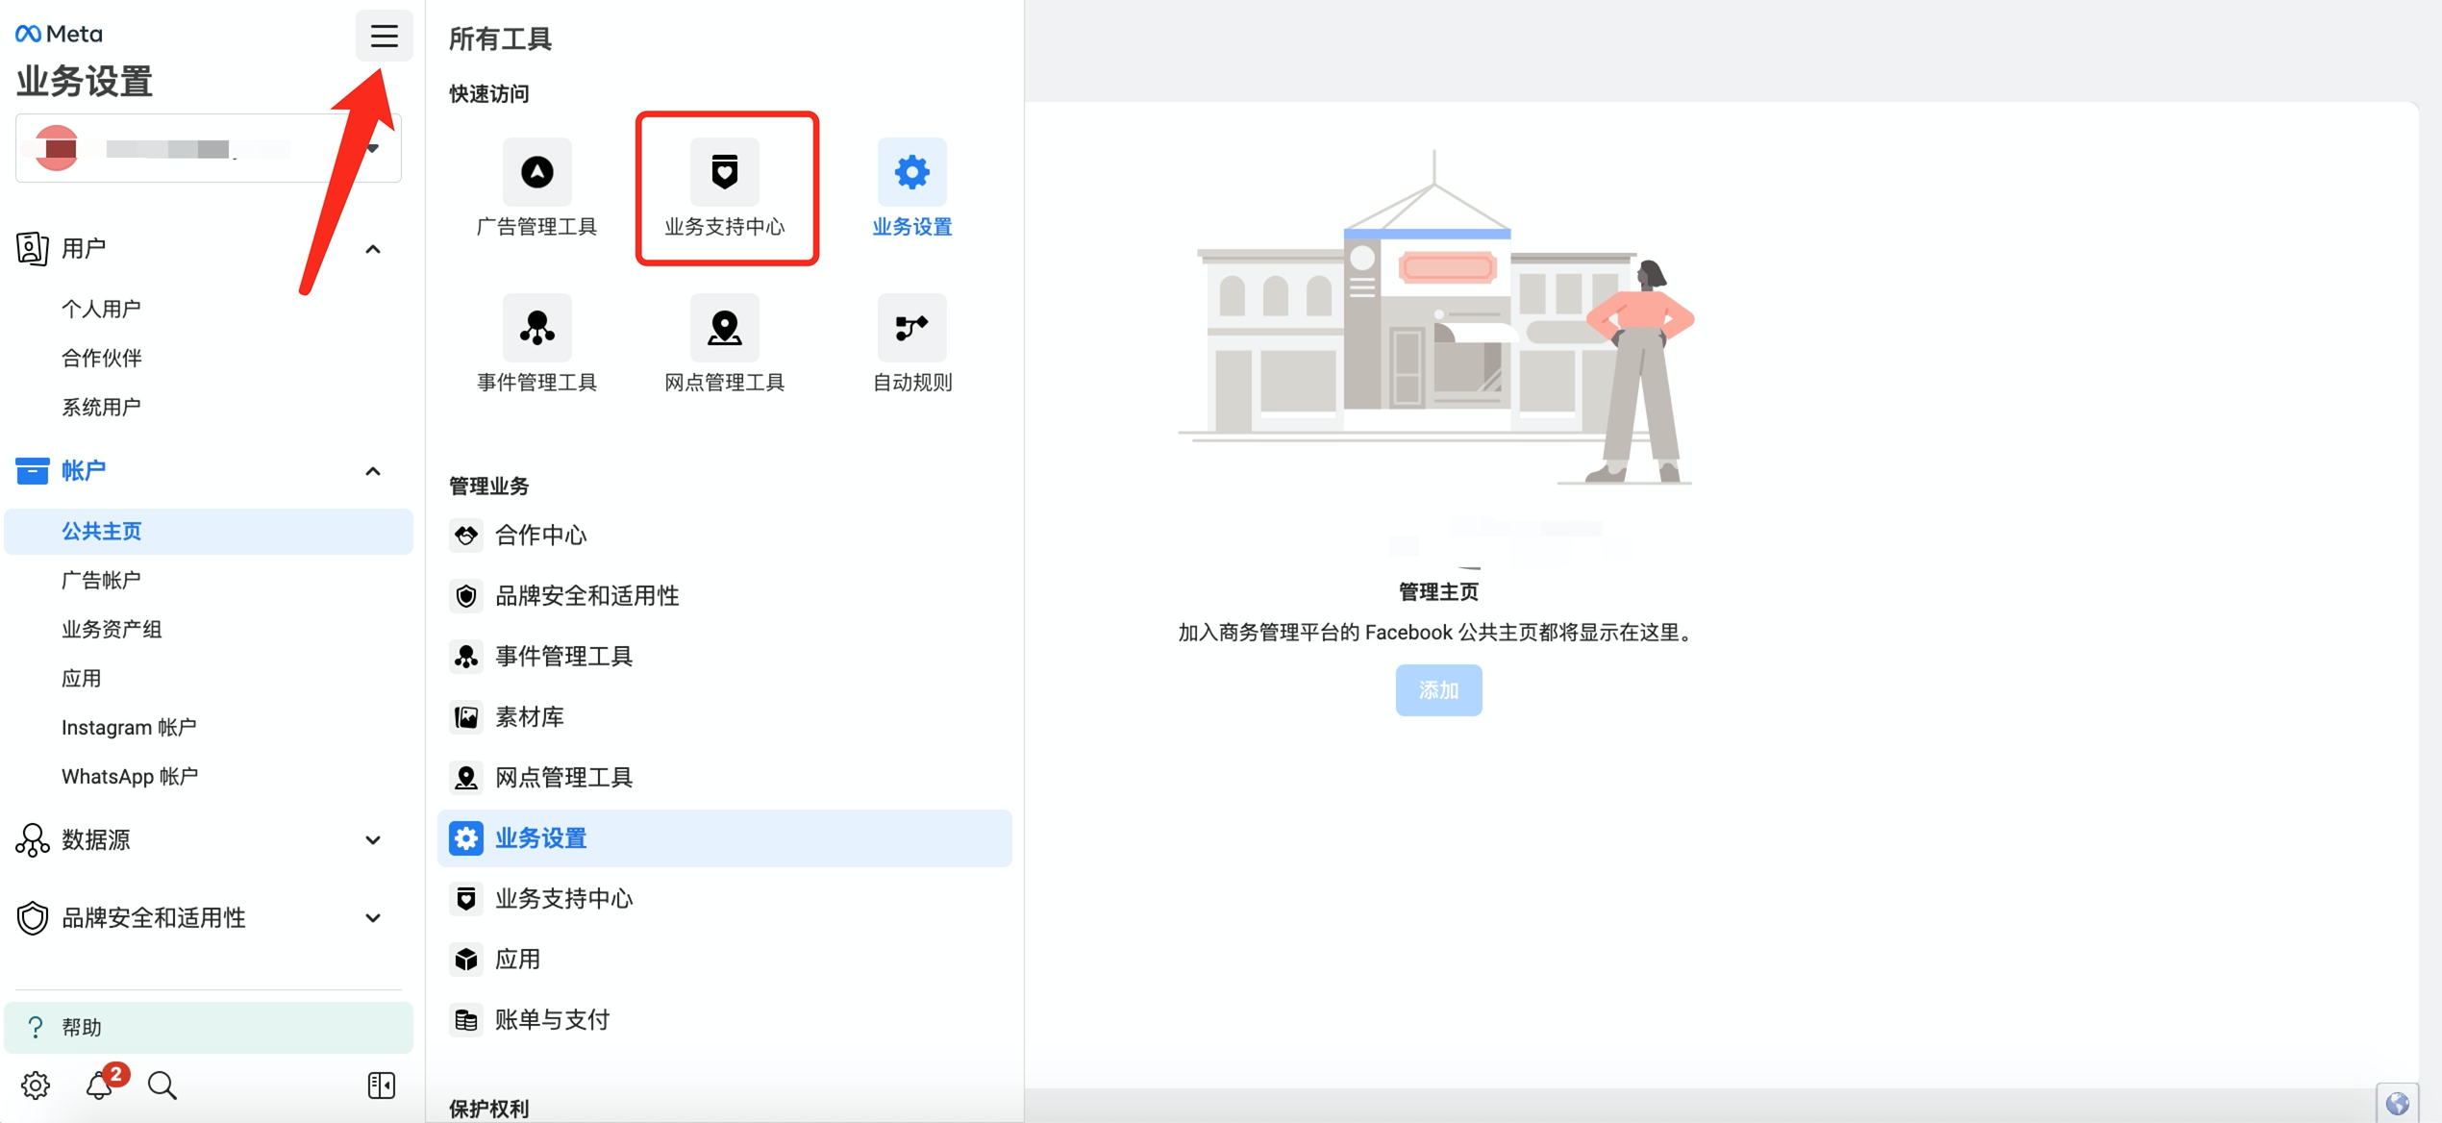The height and width of the screenshot is (1123, 2442).
Task: Open 事件管理工具 quick access shortcut
Action: [536, 344]
